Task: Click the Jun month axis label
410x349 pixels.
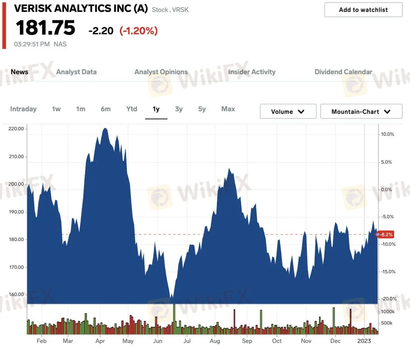Action: click(158, 341)
